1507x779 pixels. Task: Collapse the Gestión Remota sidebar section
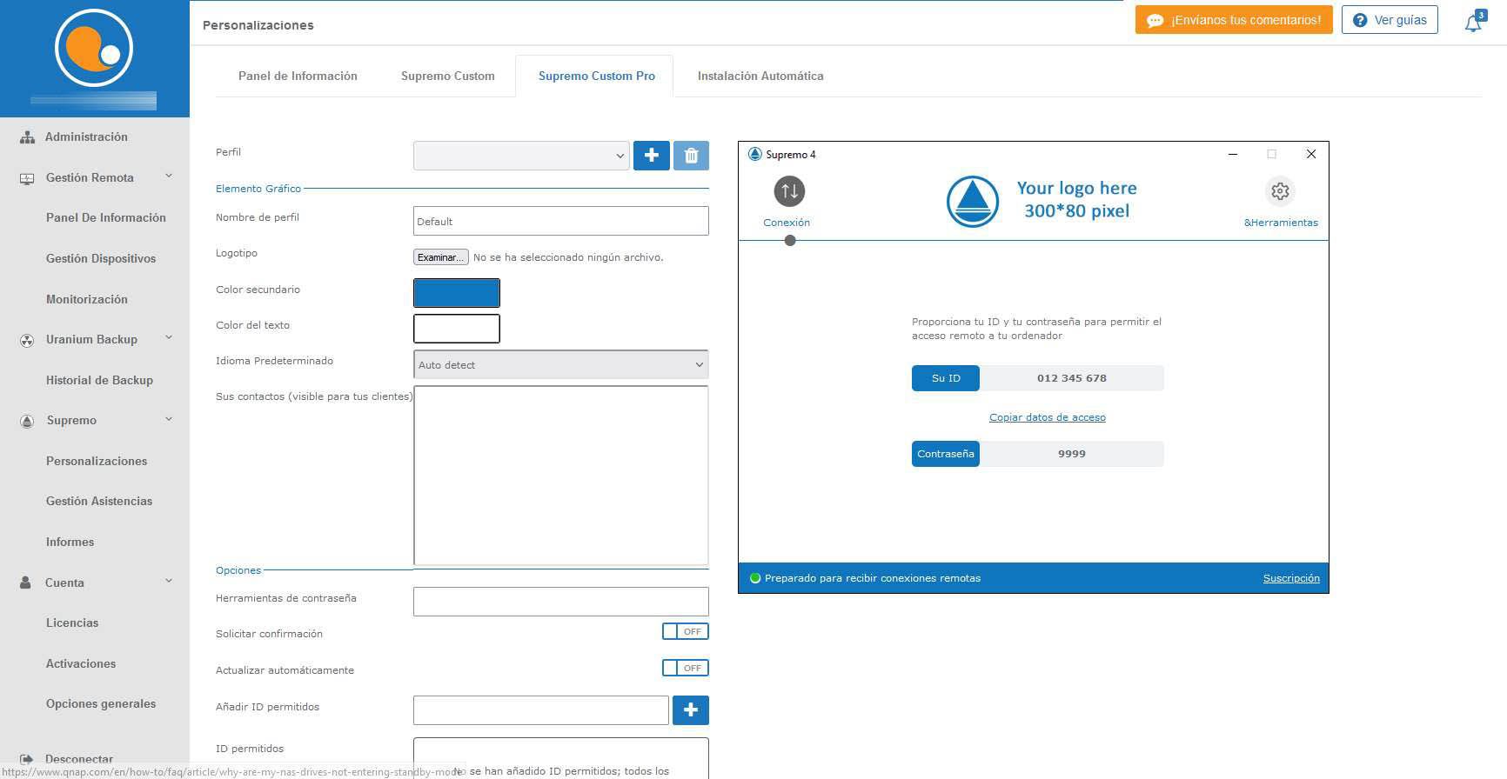(x=169, y=176)
